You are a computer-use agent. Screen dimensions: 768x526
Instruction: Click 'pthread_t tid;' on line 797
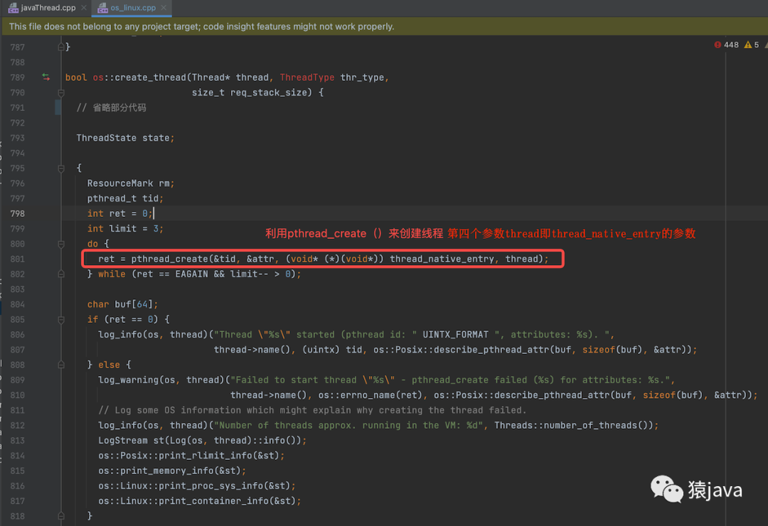[125, 198]
